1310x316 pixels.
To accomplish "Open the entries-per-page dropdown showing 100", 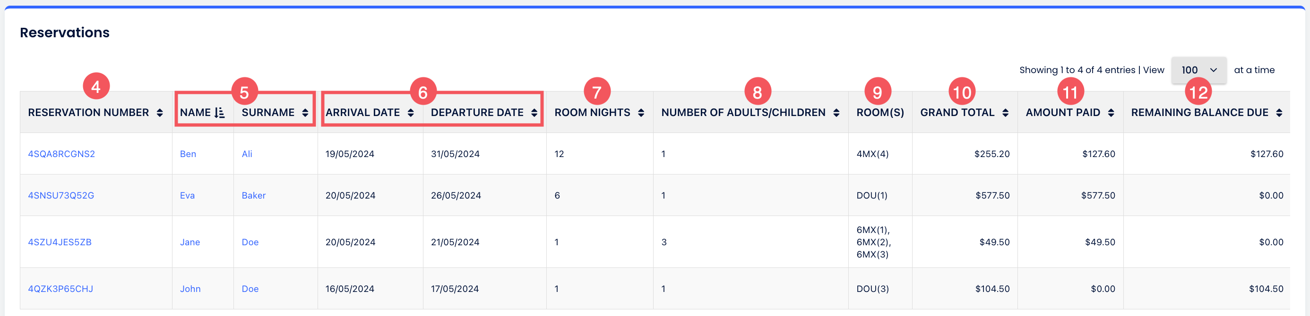I will (1198, 70).
